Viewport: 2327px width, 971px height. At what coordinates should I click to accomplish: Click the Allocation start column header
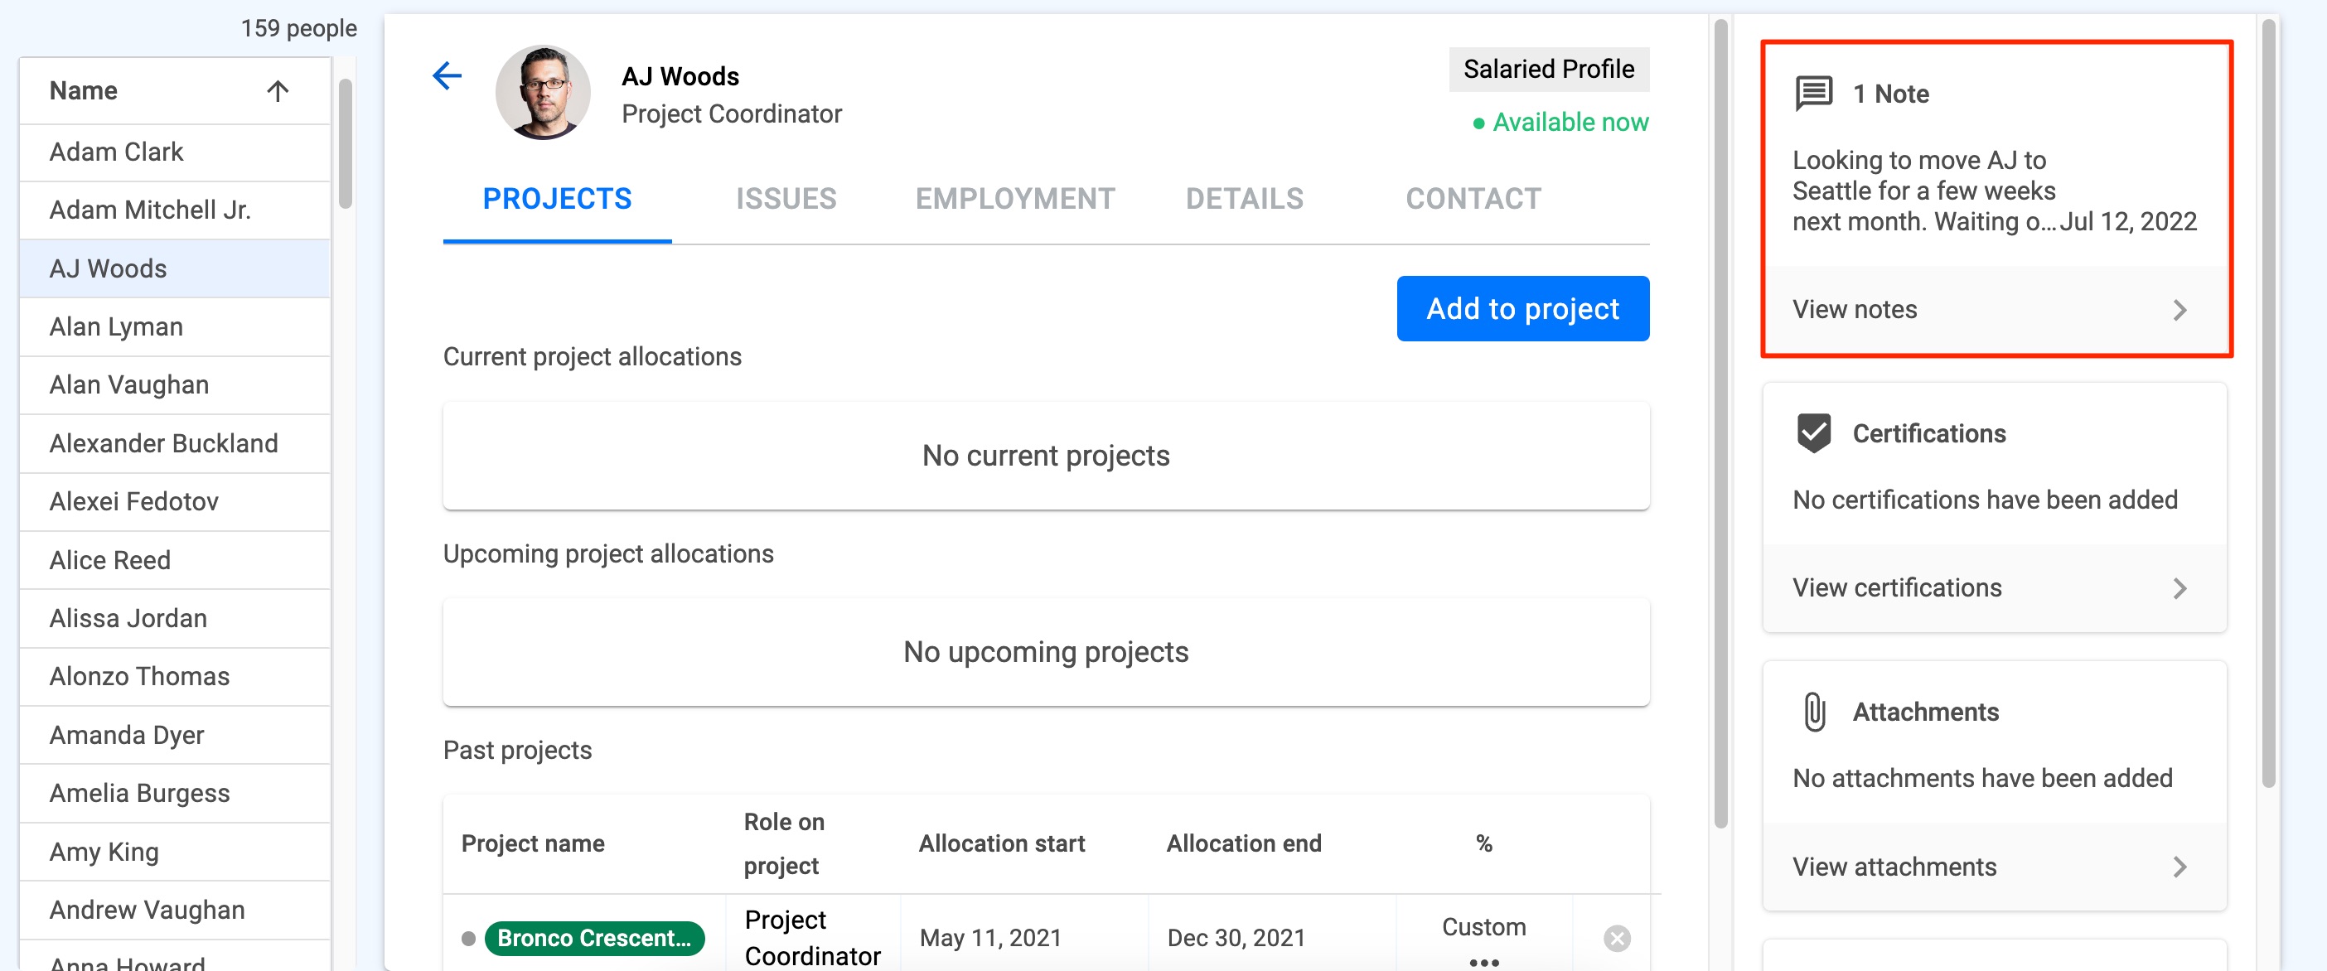click(x=1001, y=843)
